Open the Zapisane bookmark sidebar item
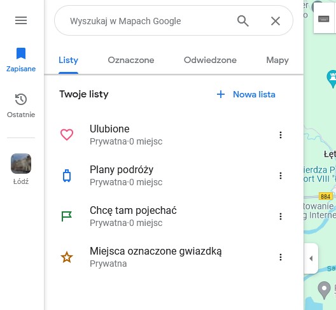336x310 pixels. click(21, 60)
